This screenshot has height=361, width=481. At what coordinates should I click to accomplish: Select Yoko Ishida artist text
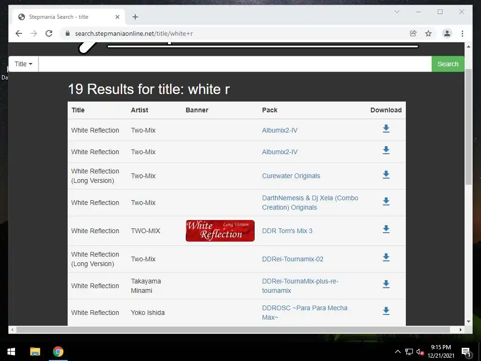coord(147,313)
